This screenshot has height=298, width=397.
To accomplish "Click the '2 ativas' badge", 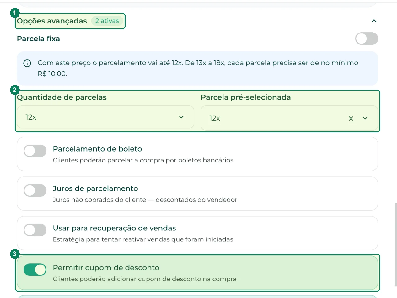I will (107, 21).
